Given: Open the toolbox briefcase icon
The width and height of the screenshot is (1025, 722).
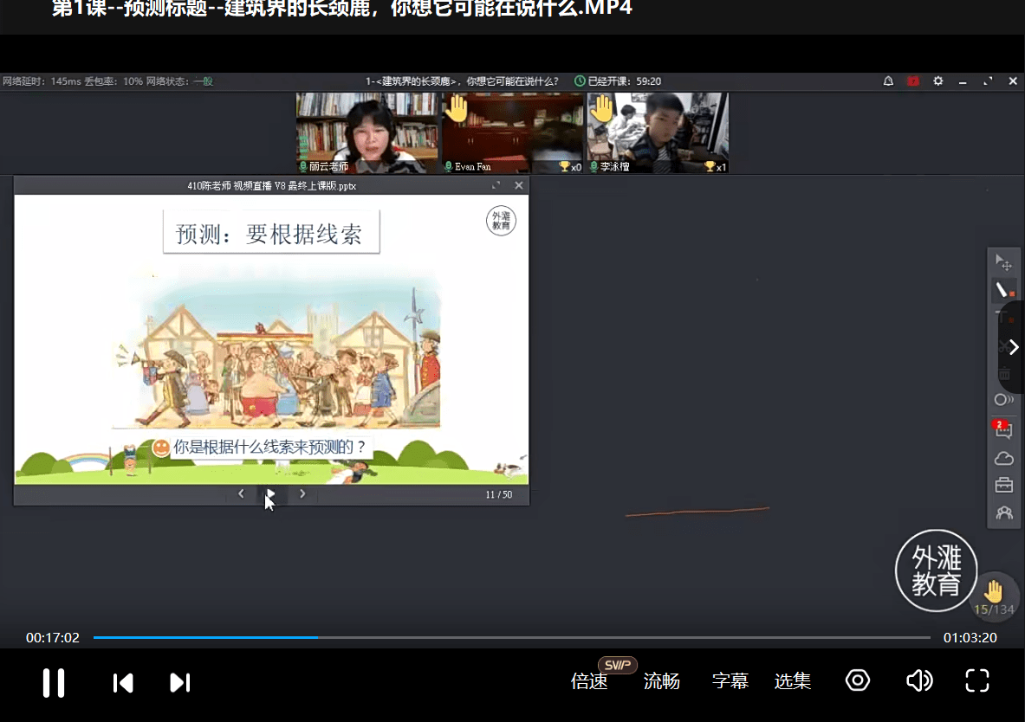Looking at the screenshot, I should [x=1003, y=486].
